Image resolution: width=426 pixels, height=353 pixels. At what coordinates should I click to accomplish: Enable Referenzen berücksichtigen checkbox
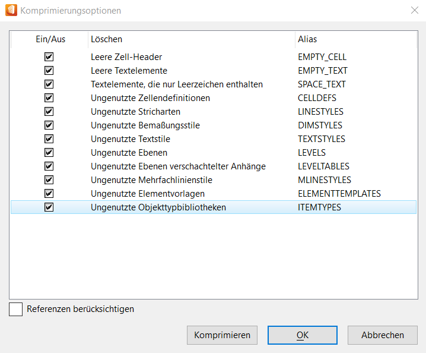16,310
